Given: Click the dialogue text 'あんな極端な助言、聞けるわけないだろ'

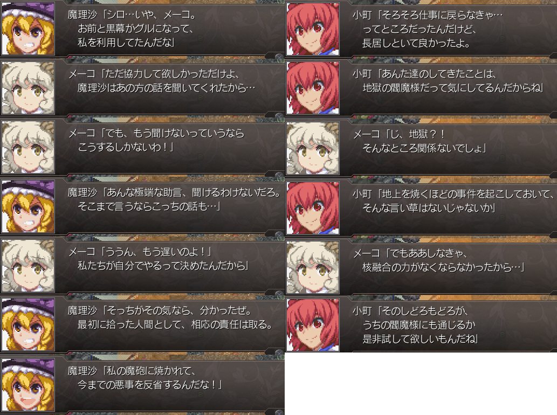Looking at the screenshot, I should coord(193,192).
